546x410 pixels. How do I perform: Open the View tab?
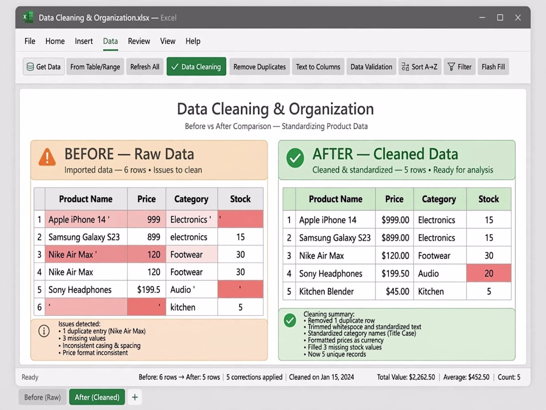click(168, 41)
